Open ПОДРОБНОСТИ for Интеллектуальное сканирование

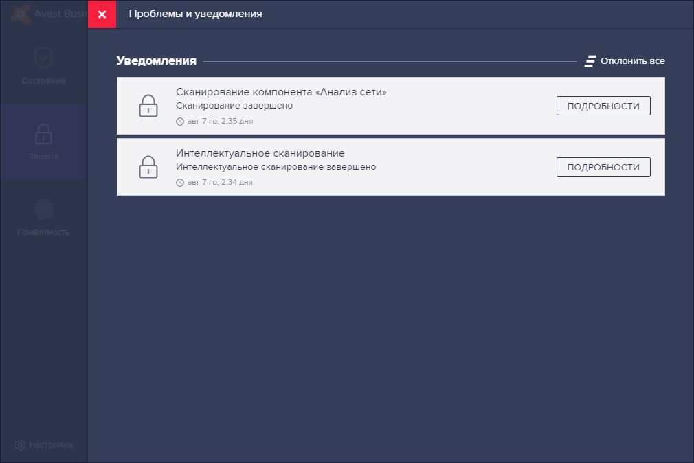pos(603,167)
